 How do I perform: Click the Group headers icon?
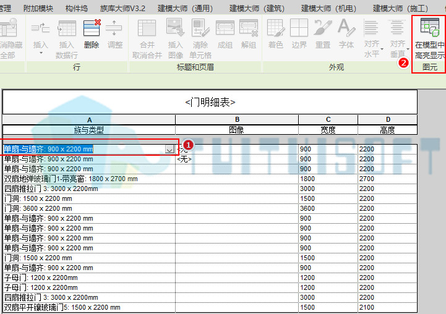click(225, 28)
